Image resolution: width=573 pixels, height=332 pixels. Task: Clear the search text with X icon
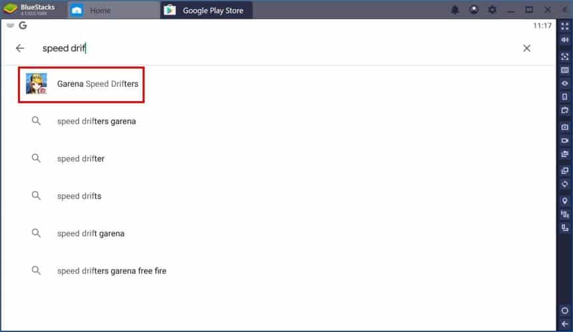click(x=526, y=48)
